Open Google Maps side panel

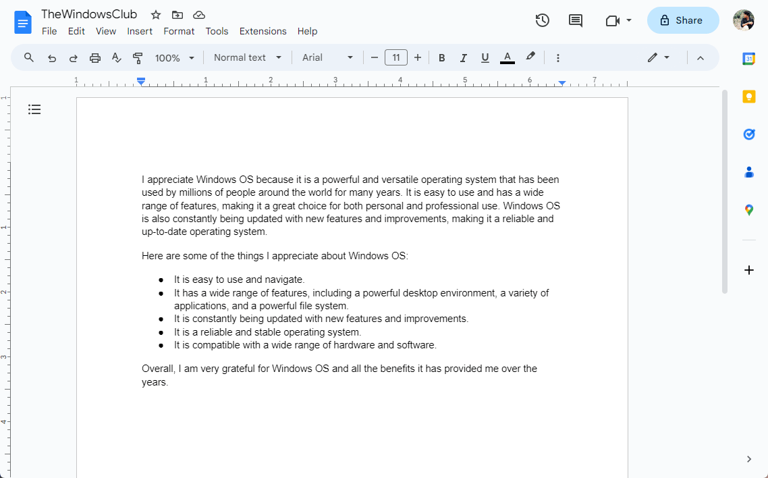tap(749, 210)
